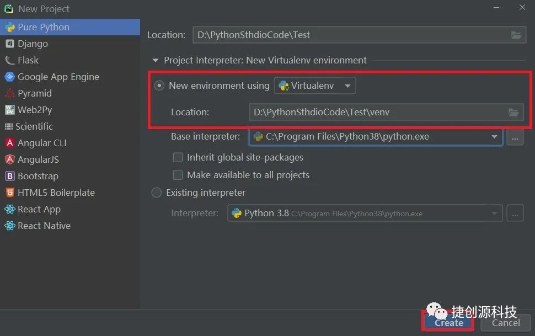535x336 pixels.
Task: Choose the Pyramid project icon
Action: pyautogui.click(x=9, y=93)
